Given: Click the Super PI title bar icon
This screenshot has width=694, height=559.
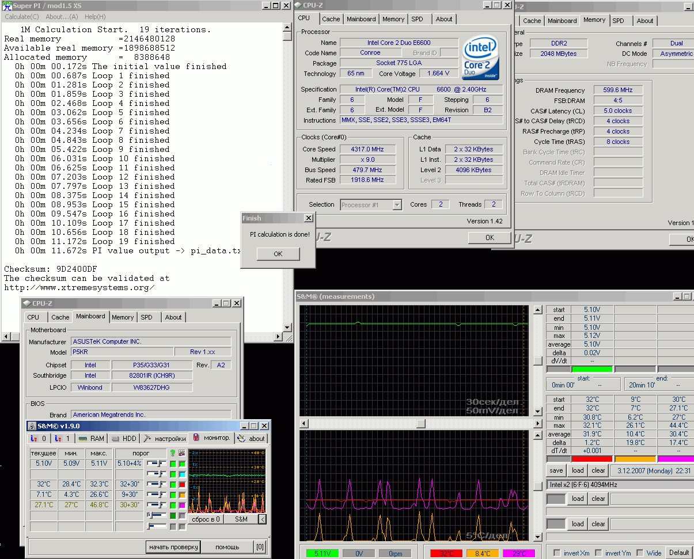Looking at the screenshot, I should tap(7, 5).
